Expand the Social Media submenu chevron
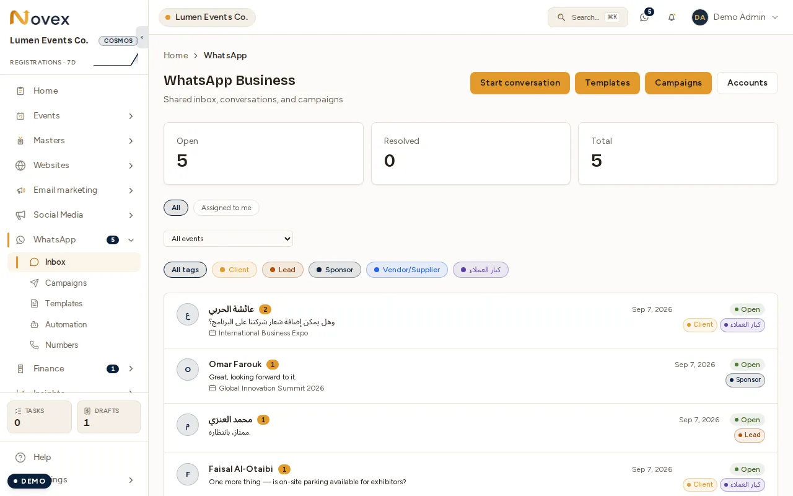The height and width of the screenshot is (496, 793). (x=131, y=215)
